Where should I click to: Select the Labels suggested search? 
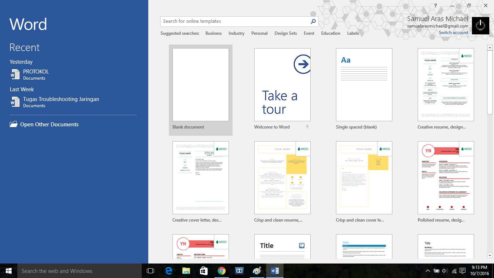353,33
